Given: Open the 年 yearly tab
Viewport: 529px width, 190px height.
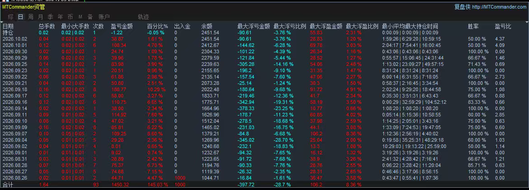Looking at the screenshot, I should click(x=61, y=17).
